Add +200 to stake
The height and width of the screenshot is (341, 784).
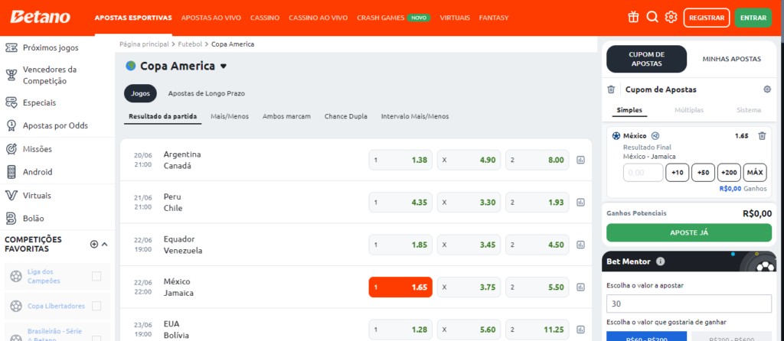729,172
